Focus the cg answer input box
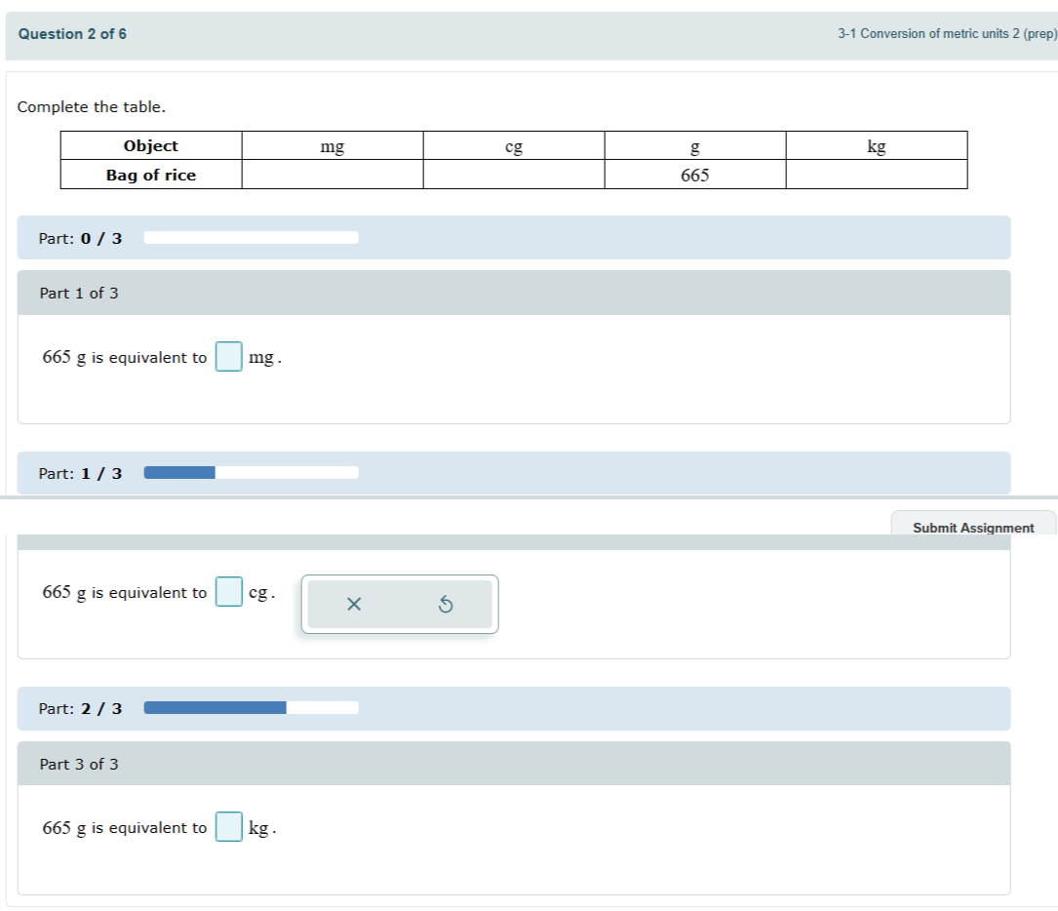Screen dimensions: 1058x911 229,592
